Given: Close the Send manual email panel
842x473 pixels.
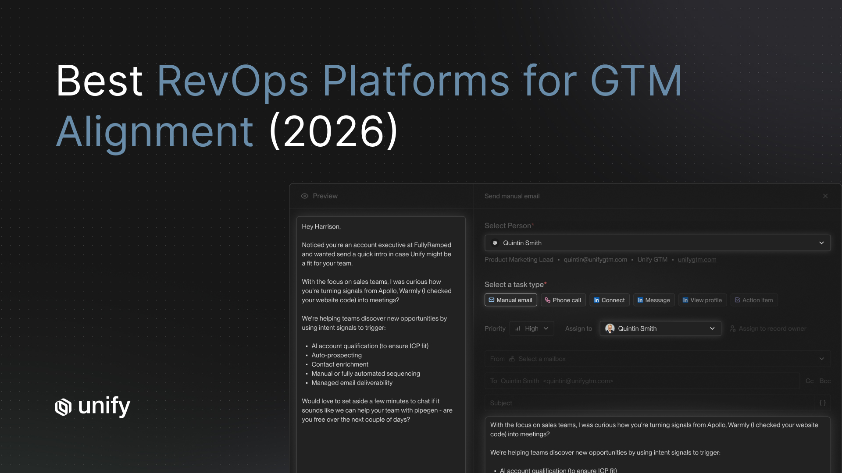Looking at the screenshot, I should pos(825,196).
